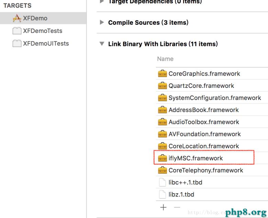Add a library with the plus button
The image size is (268, 218).
(x=163, y=207)
